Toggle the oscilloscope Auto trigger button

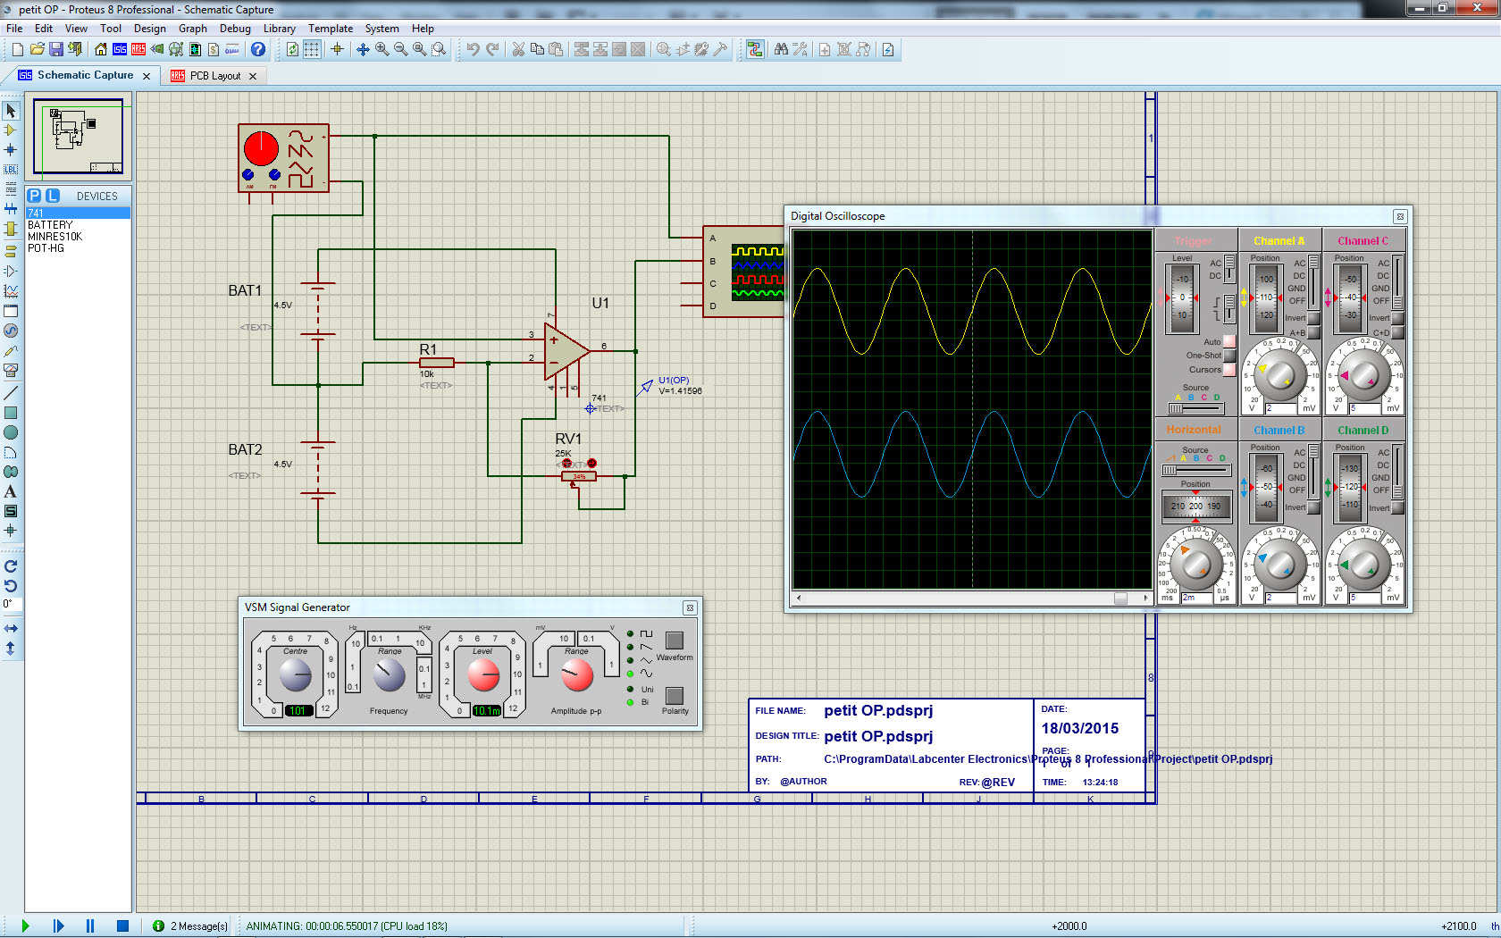[x=1229, y=341]
